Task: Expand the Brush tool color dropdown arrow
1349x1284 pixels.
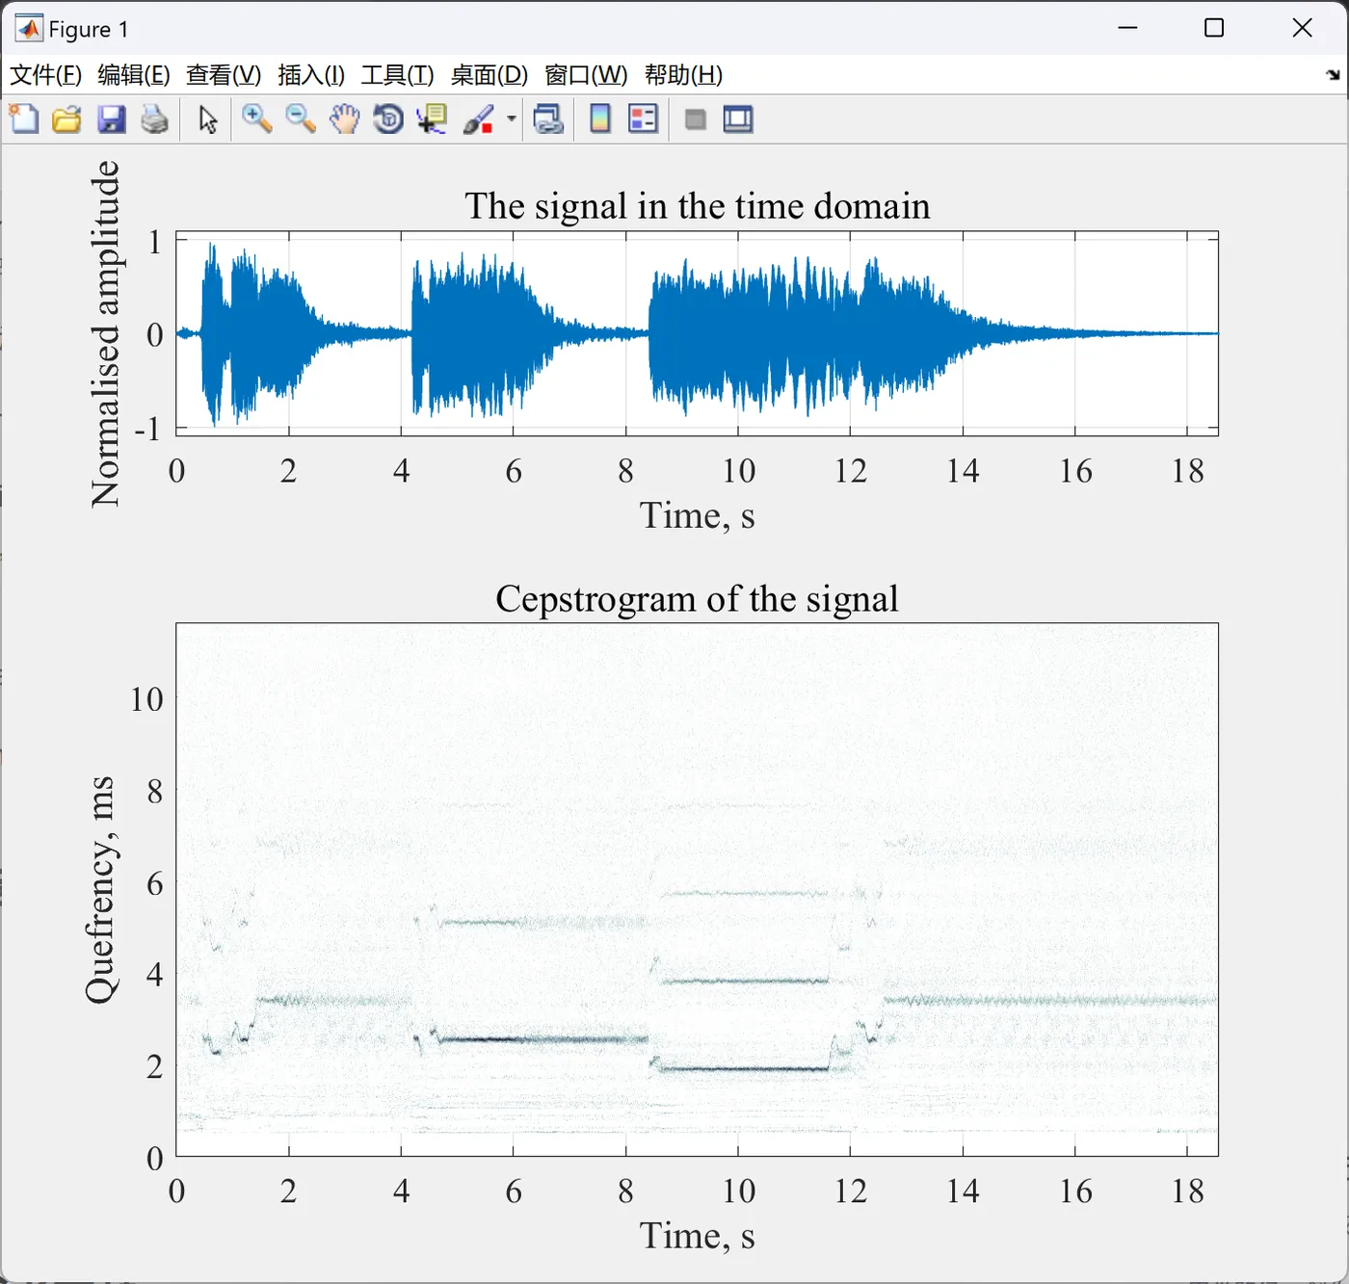Action: pos(511,119)
